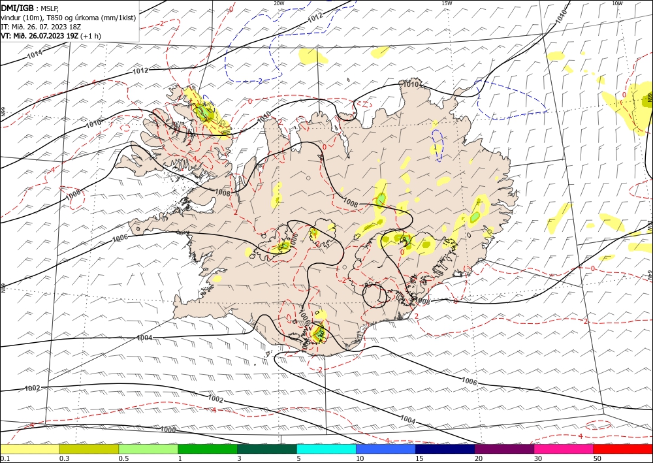Image resolution: width=653 pixels, height=463 pixels.
Task: Click the legend value label '15'
Action: coord(419,458)
